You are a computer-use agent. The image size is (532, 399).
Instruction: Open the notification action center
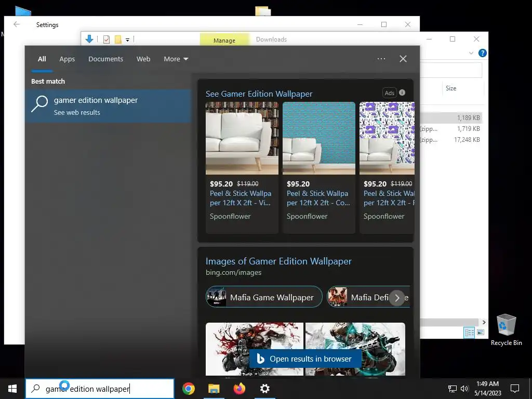[515, 389]
